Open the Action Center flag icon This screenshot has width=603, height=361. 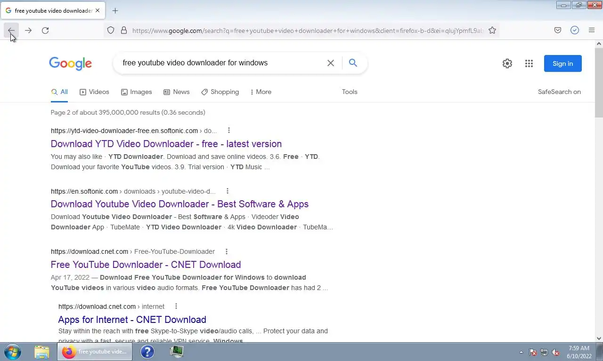point(533,352)
